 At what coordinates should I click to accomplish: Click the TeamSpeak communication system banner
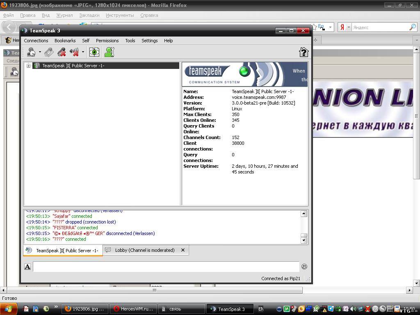[x=244, y=74]
